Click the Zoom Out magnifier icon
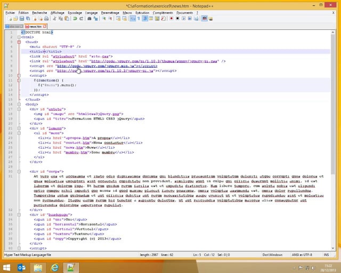The width and height of the screenshot is (341, 273). pos(110,19)
